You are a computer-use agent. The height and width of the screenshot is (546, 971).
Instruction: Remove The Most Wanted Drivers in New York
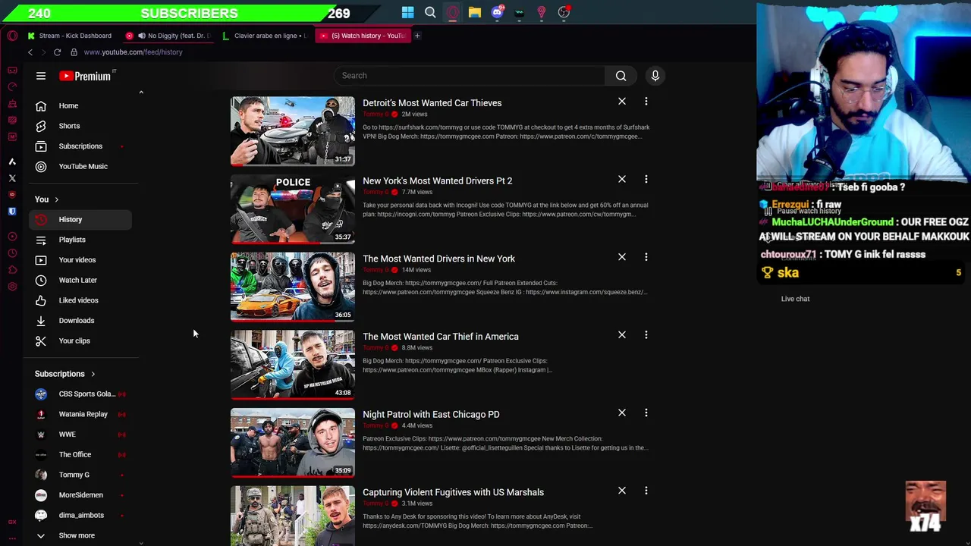coord(622,257)
